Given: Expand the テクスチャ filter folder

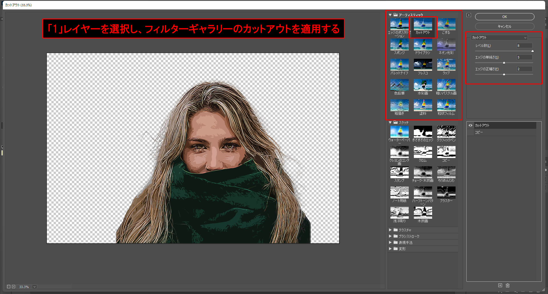Looking at the screenshot, I should pyautogui.click(x=390, y=230).
